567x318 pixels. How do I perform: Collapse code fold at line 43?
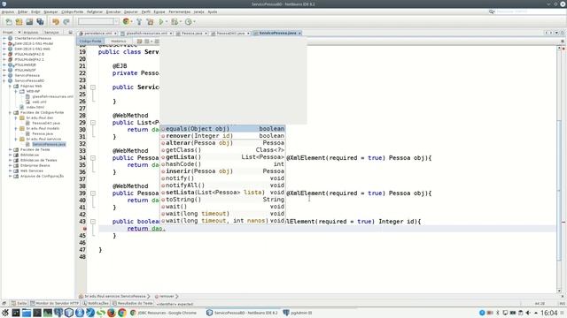click(93, 222)
